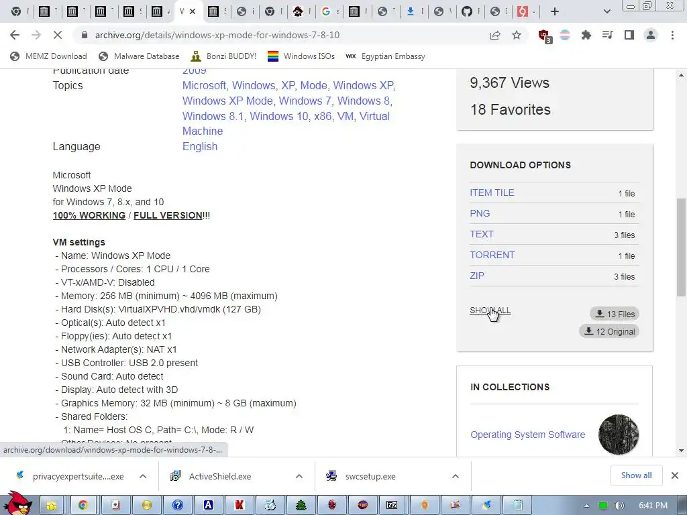Open the blue question mark help taskbar icon
Image resolution: width=687 pixels, height=515 pixels.
point(177,506)
